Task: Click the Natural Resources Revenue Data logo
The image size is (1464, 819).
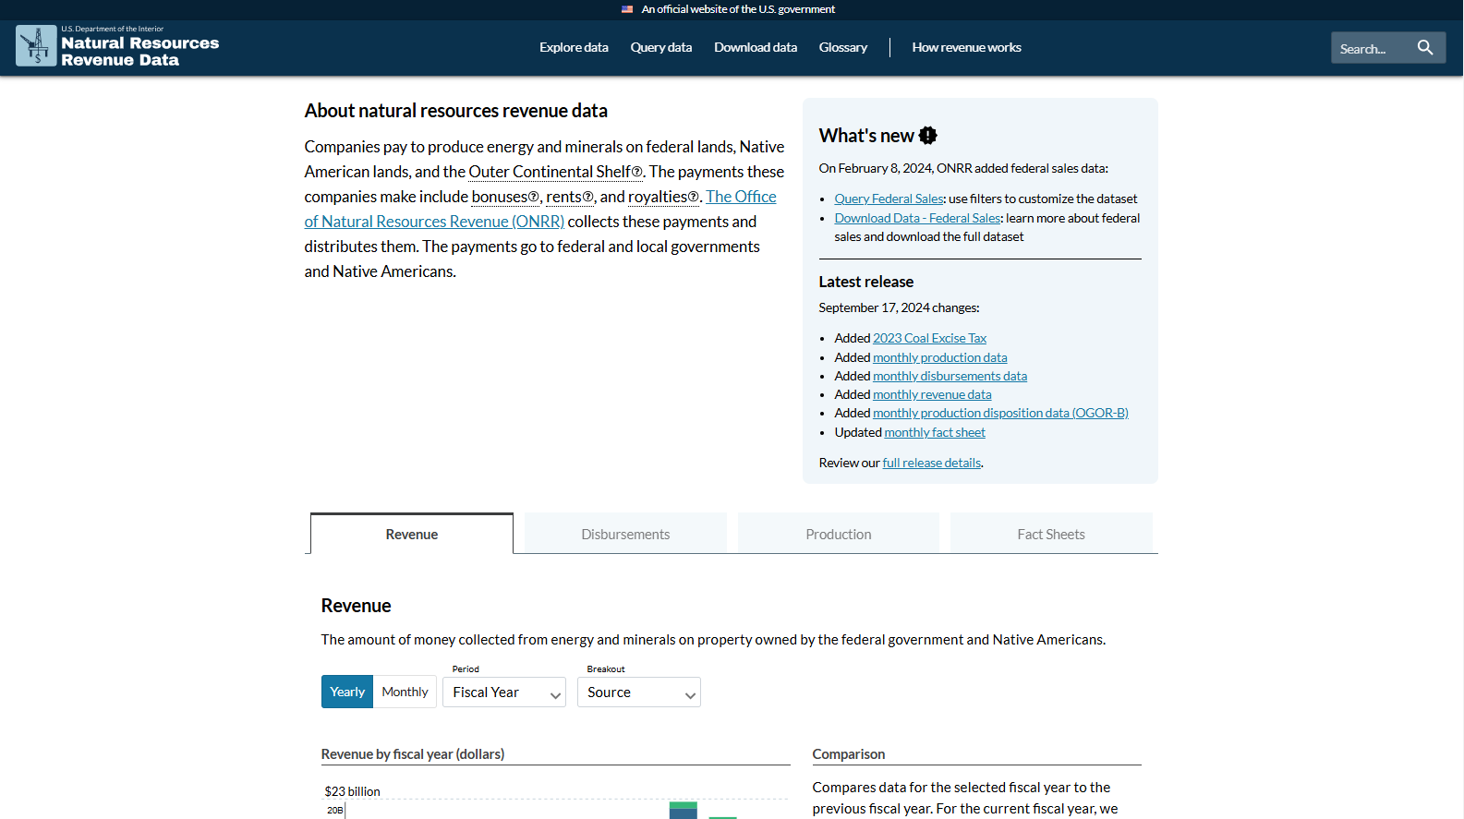Action: (117, 47)
